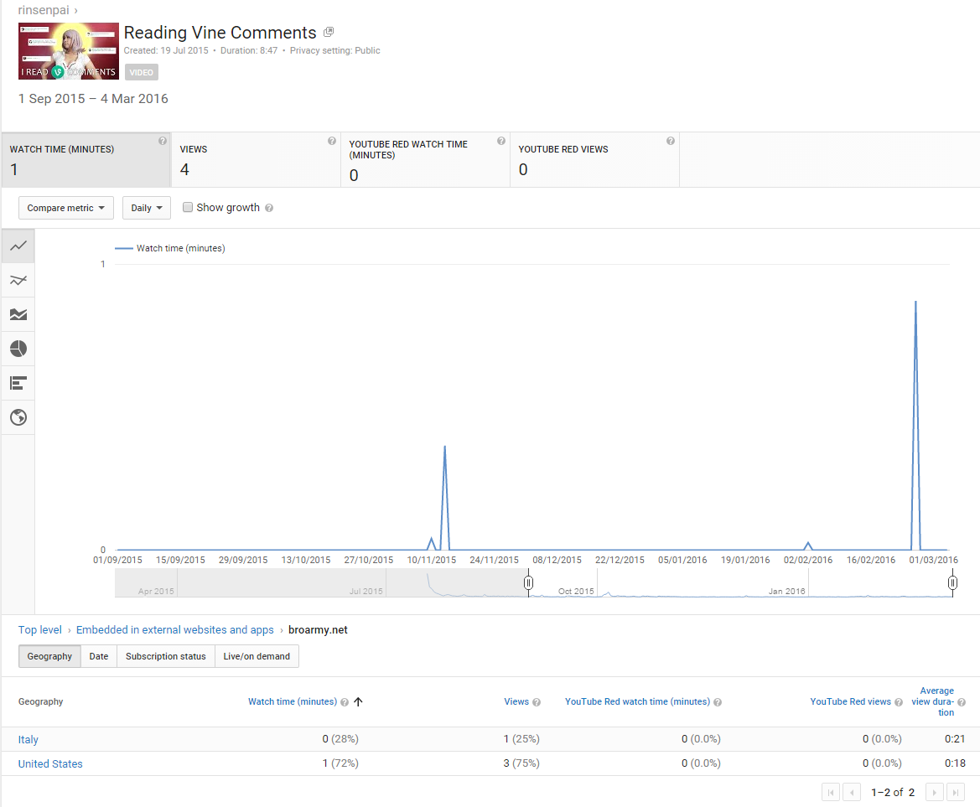
Task: Enable the Show growth checkbox
Action: coord(188,207)
